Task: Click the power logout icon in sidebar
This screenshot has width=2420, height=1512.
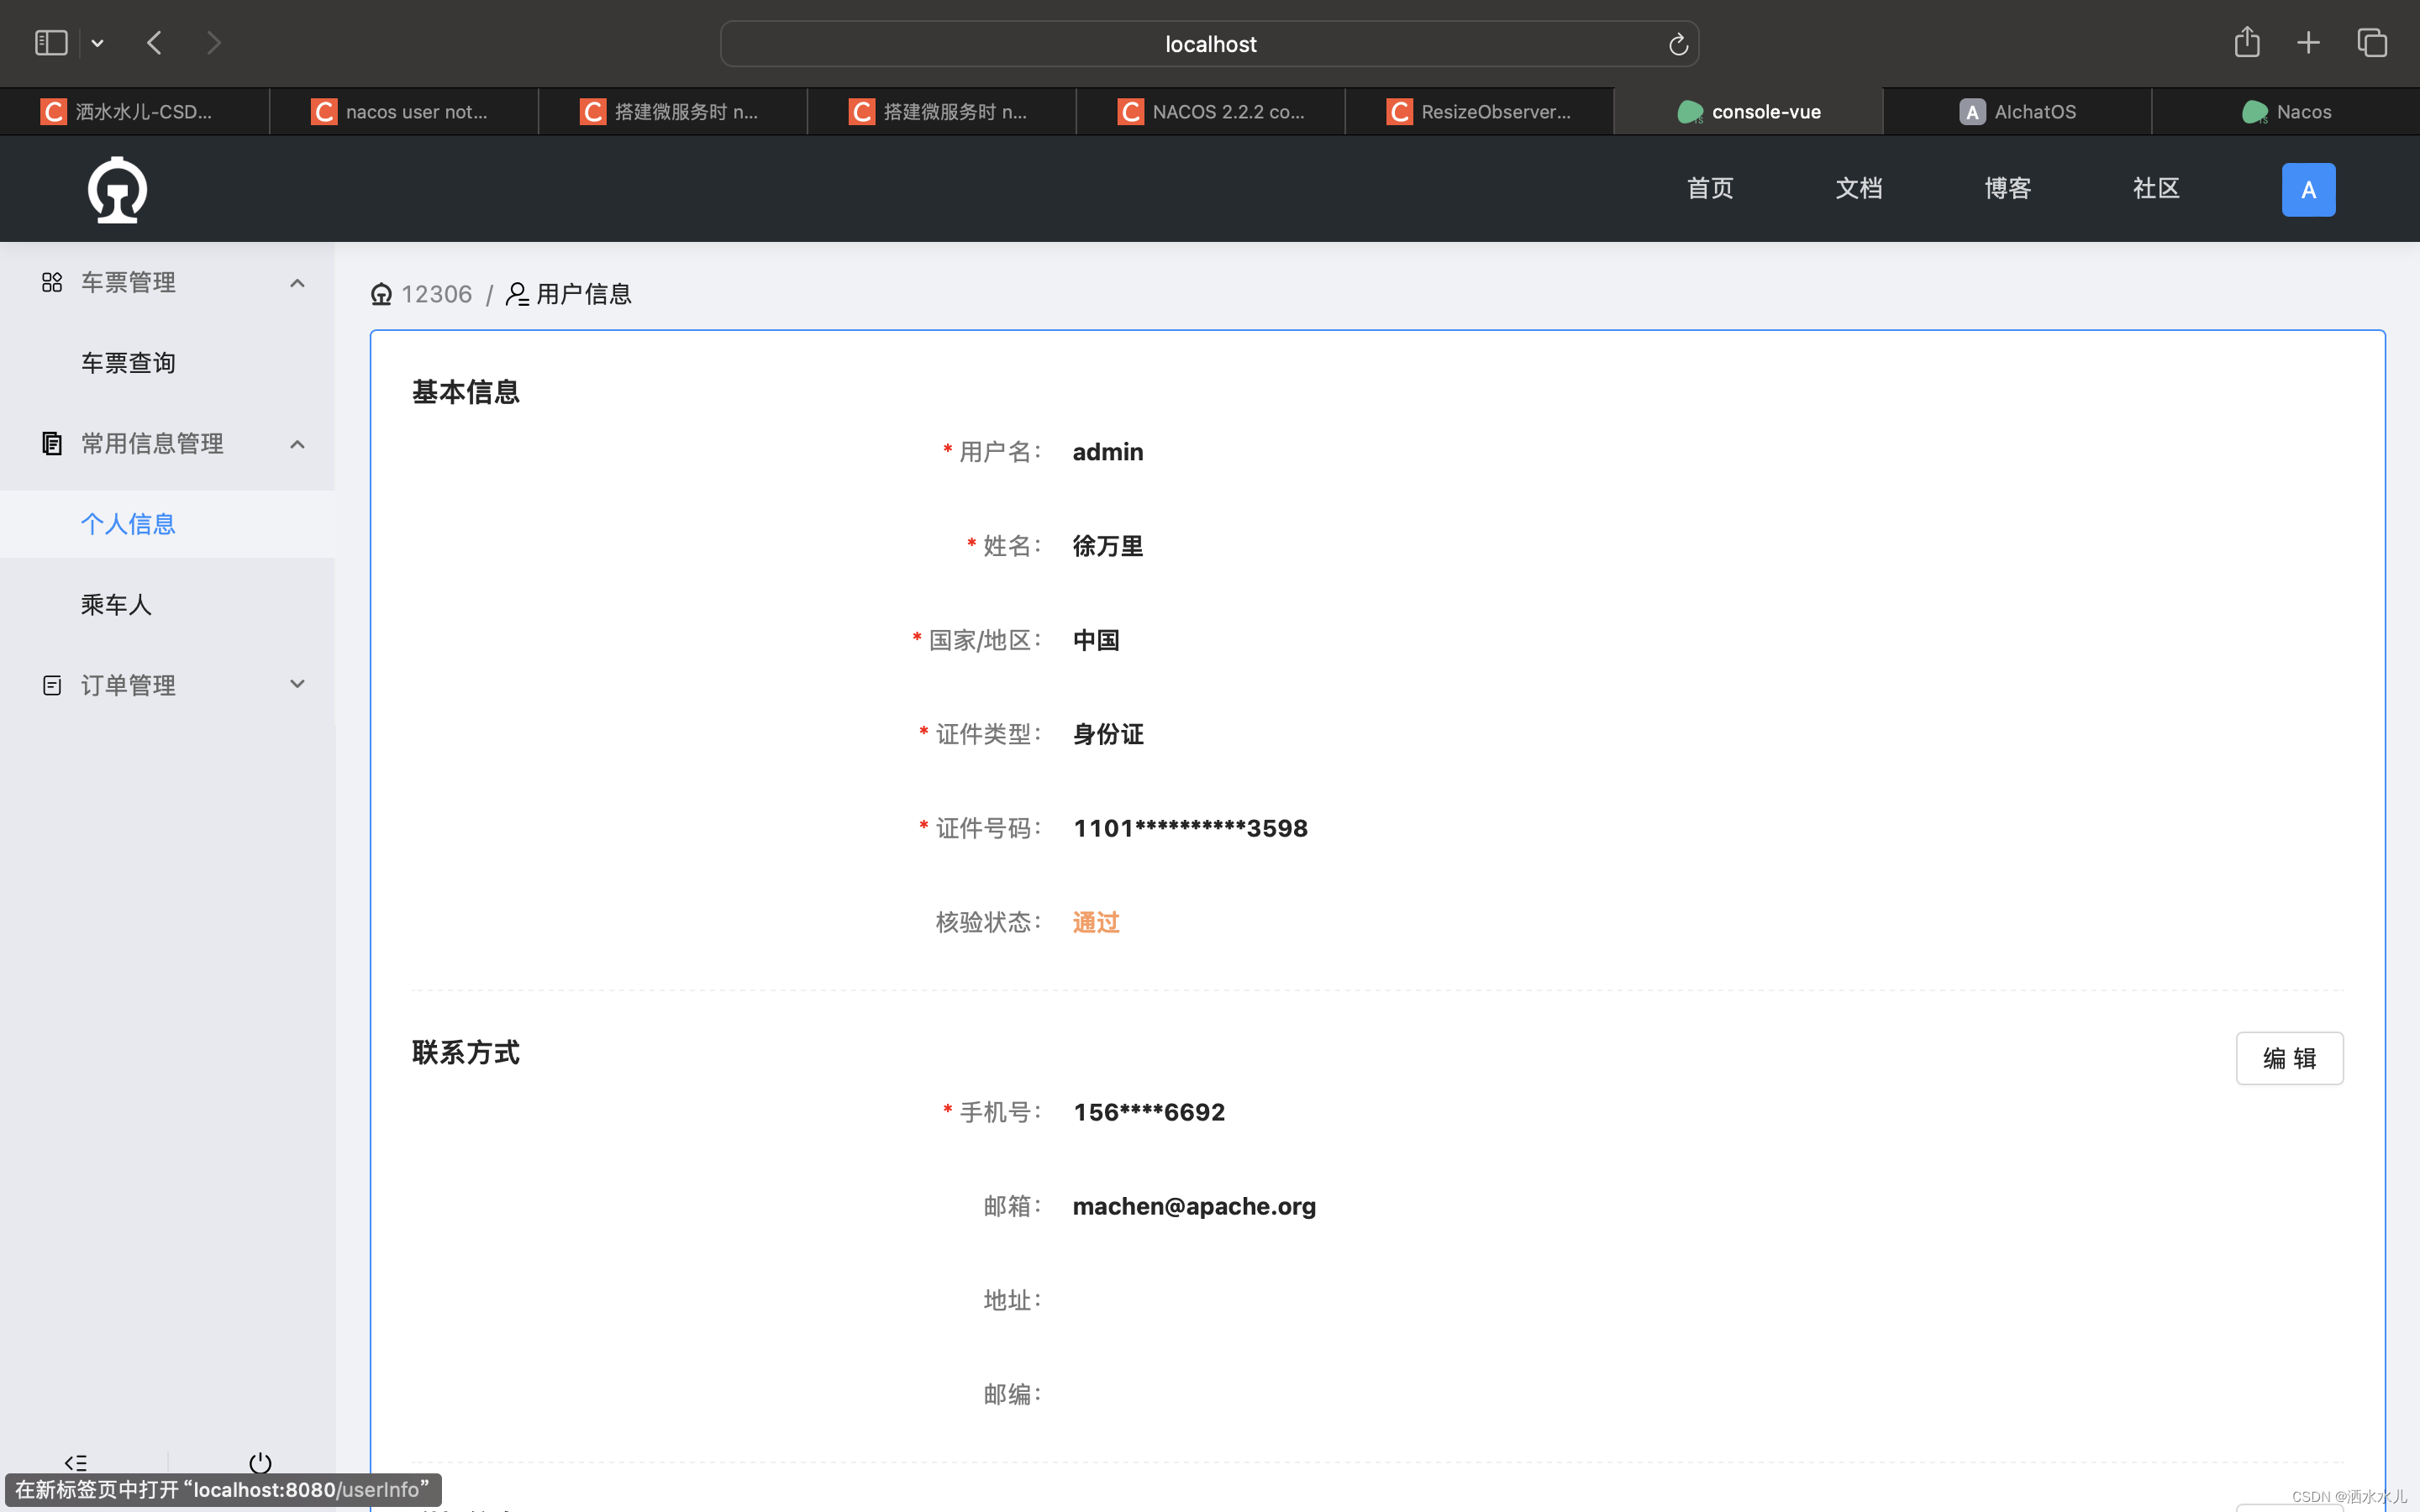Action: click(260, 1462)
